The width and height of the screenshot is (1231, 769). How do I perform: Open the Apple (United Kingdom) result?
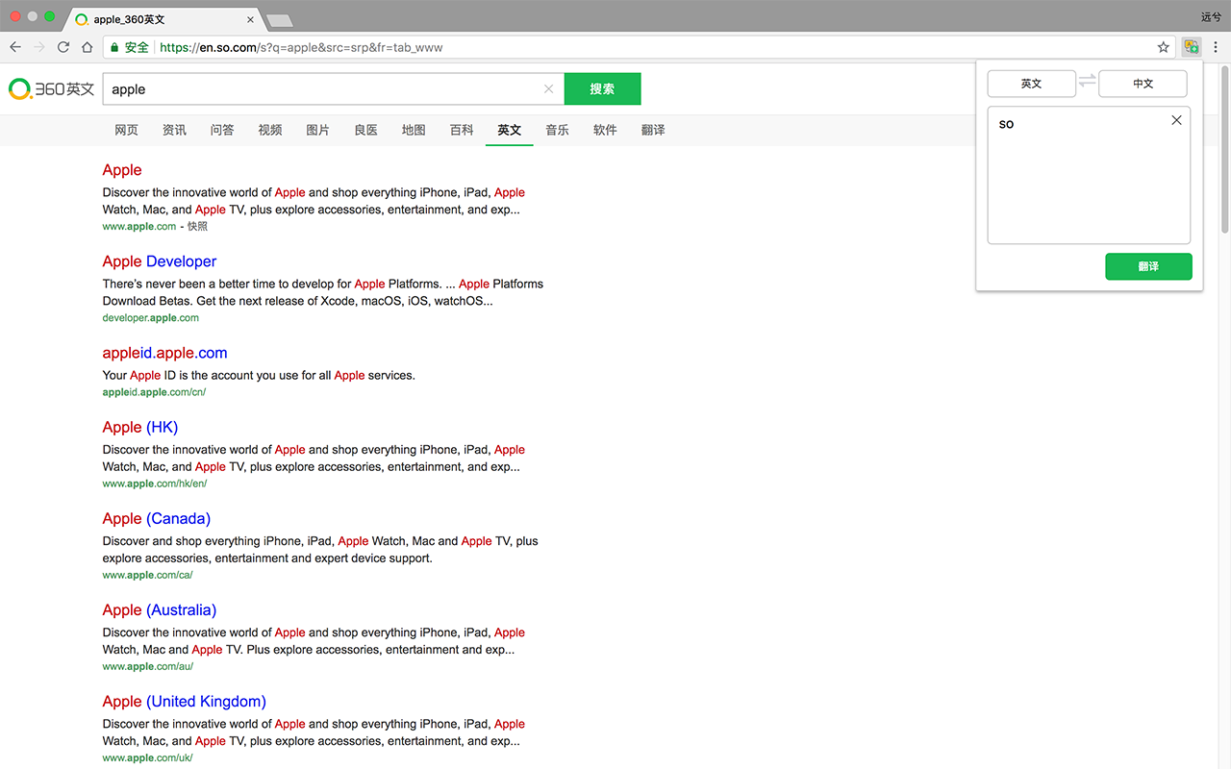point(185,701)
